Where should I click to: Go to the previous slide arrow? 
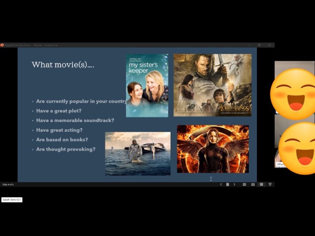click(221, 184)
